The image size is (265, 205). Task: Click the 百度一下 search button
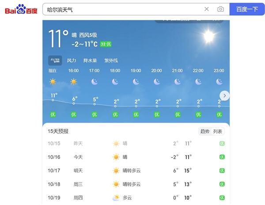click(x=247, y=9)
